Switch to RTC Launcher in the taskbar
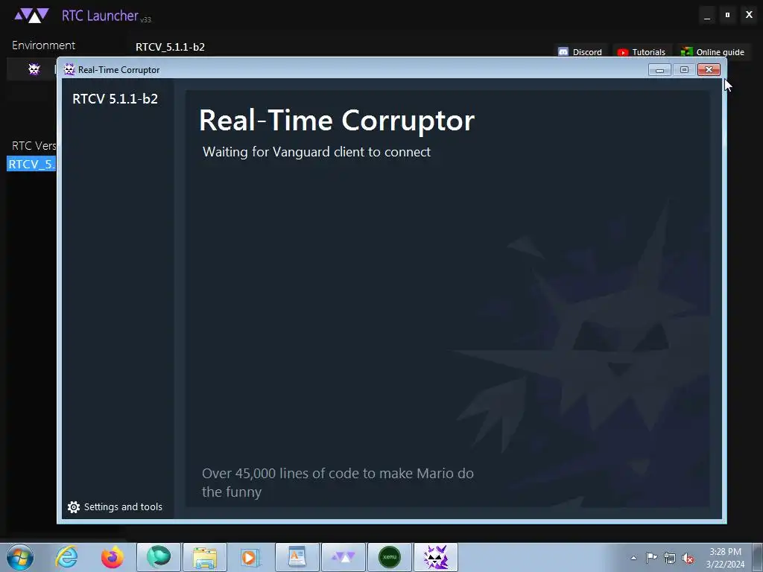The image size is (763, 572). pyautogui.click(x=343, y=557)
